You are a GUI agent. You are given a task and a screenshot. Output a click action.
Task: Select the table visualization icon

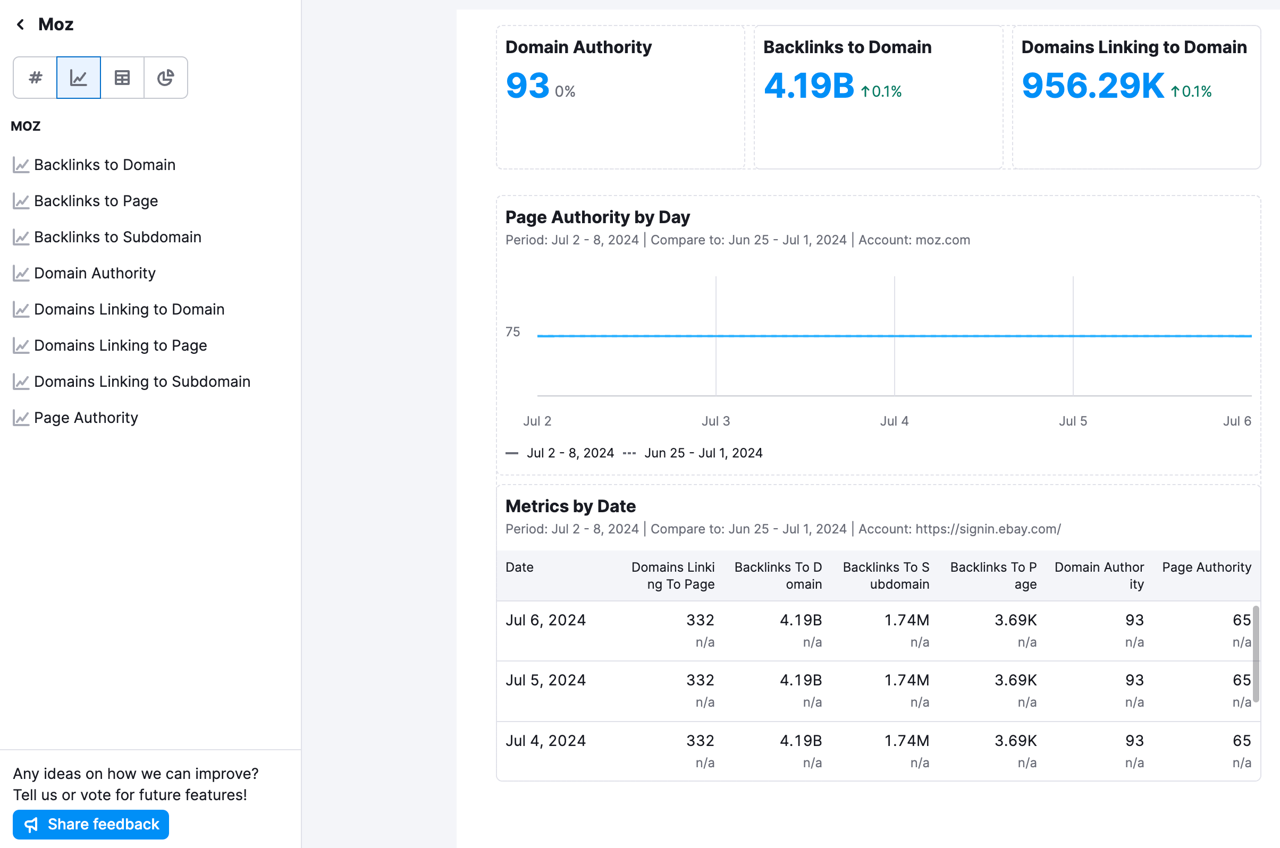click(x=122, y=78)
